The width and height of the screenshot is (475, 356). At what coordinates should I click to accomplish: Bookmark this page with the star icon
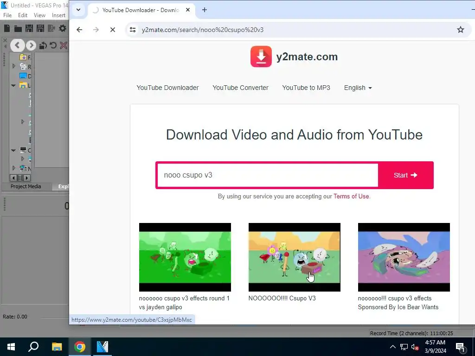pos(461,30)
